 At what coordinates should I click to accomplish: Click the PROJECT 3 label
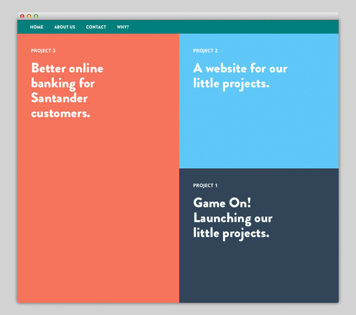point(43,50)
